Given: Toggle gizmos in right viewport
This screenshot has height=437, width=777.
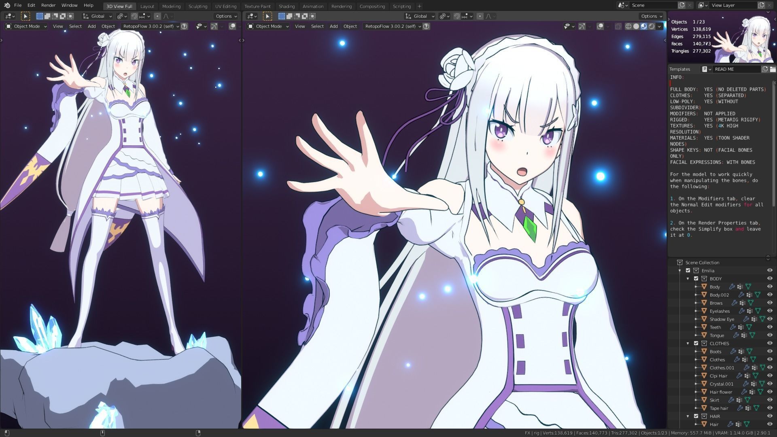Looking at the screenshot, I should [x=582, y=26].
